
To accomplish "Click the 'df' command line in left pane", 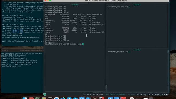I will click(x=57, y=13).
